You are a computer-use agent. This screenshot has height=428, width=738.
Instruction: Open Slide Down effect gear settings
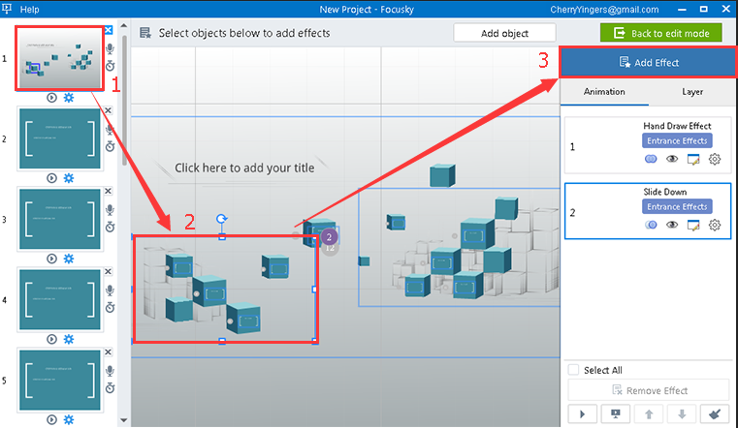coord(715,225)
